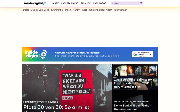Open Kraftstoff & Tanken link
Screen dimensions: 180x112
click(61, 10)
